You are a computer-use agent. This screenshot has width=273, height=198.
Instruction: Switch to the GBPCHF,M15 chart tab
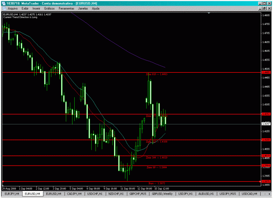tap(138, 194)
